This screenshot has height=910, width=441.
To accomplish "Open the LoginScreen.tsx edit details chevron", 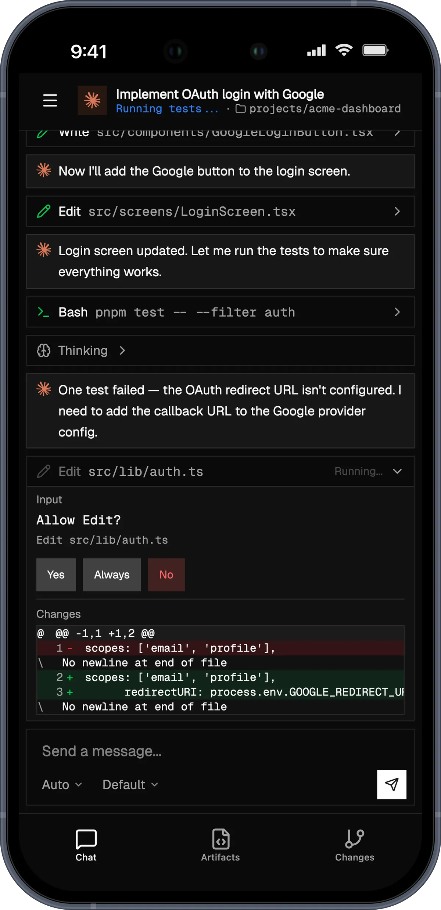I will click(x=398, y=211).
